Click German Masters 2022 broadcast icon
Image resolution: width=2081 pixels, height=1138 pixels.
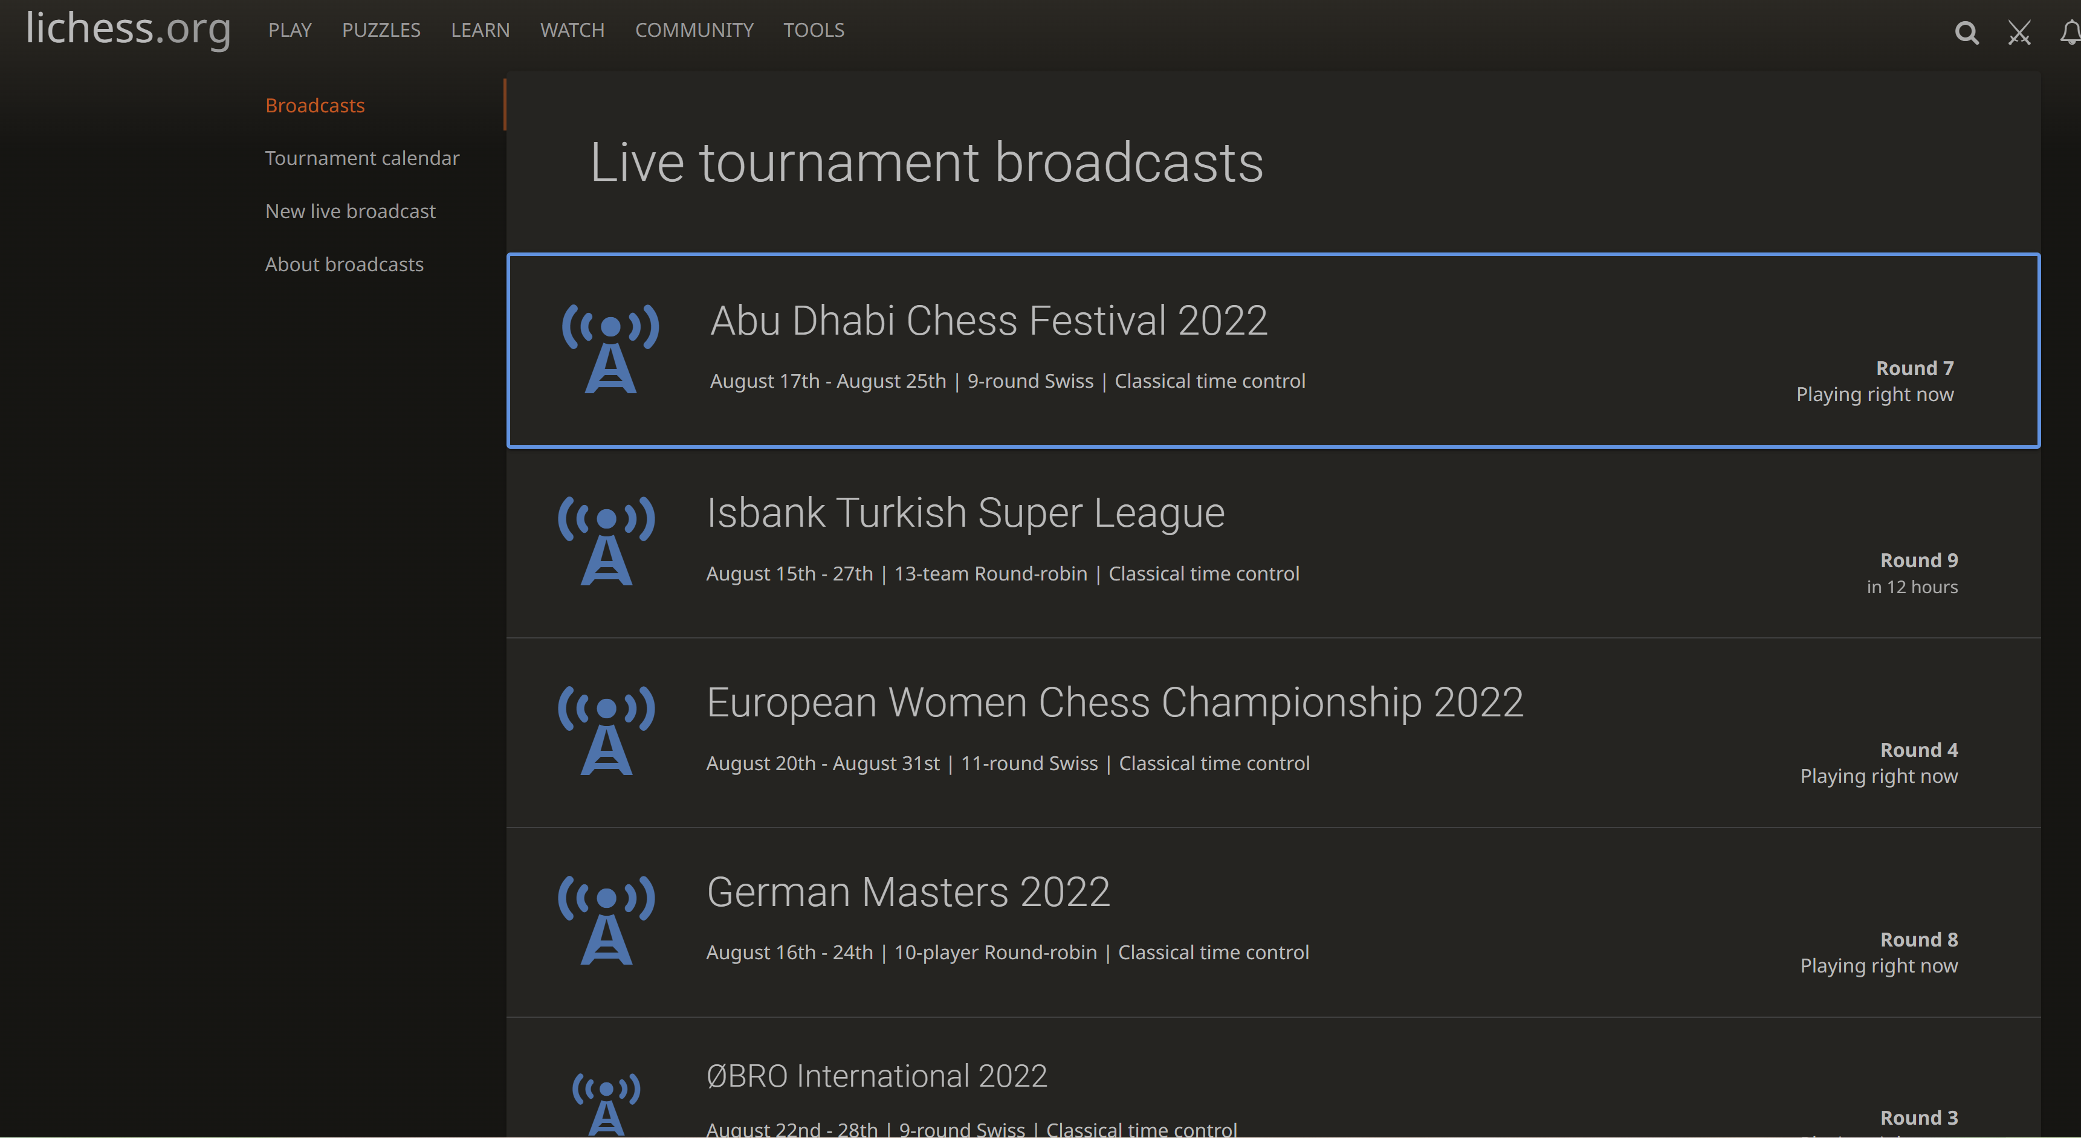(x=607, y=919)
